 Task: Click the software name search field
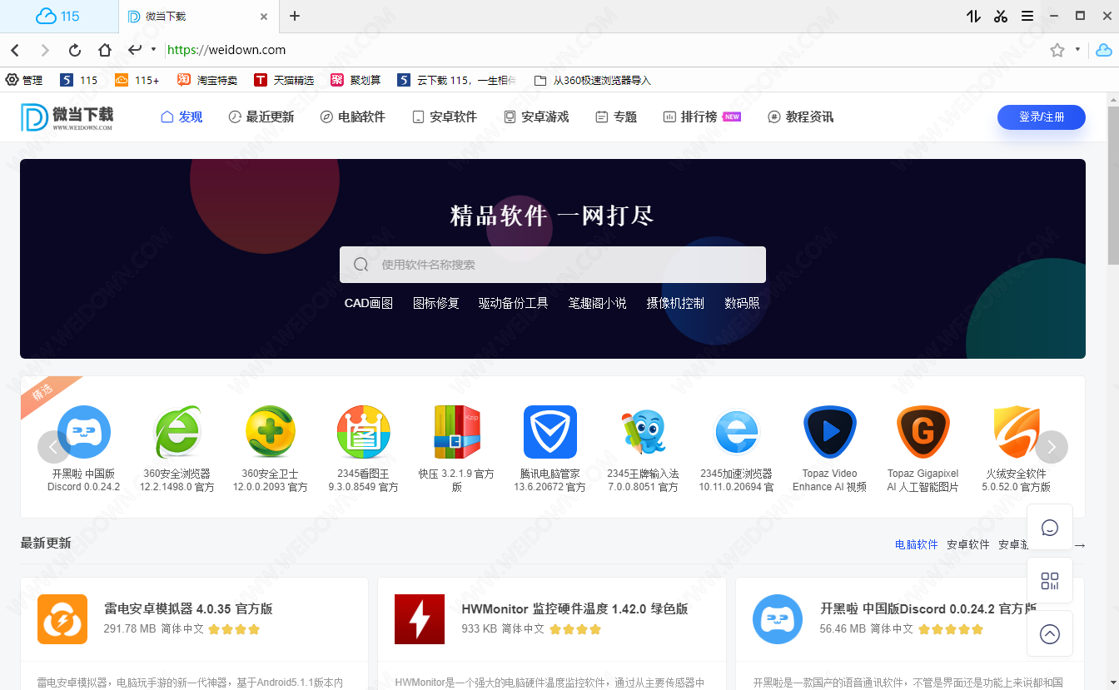[x=553, y=265]
